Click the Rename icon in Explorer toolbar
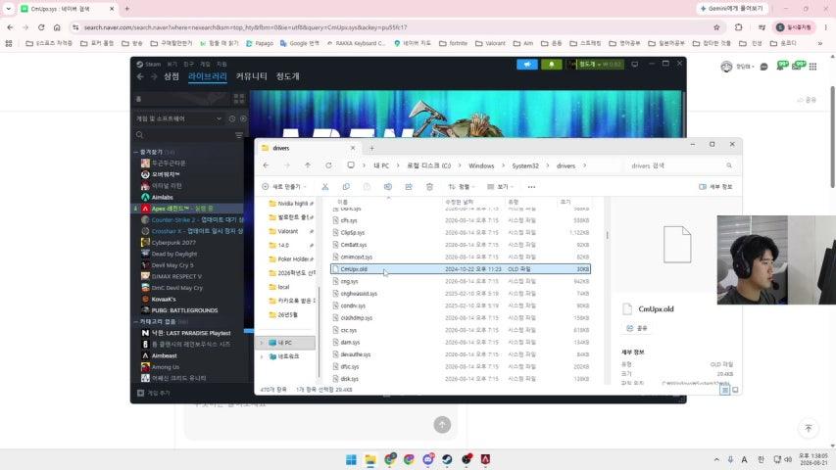This screenshot has height=470, width=836. click(387, 187)
